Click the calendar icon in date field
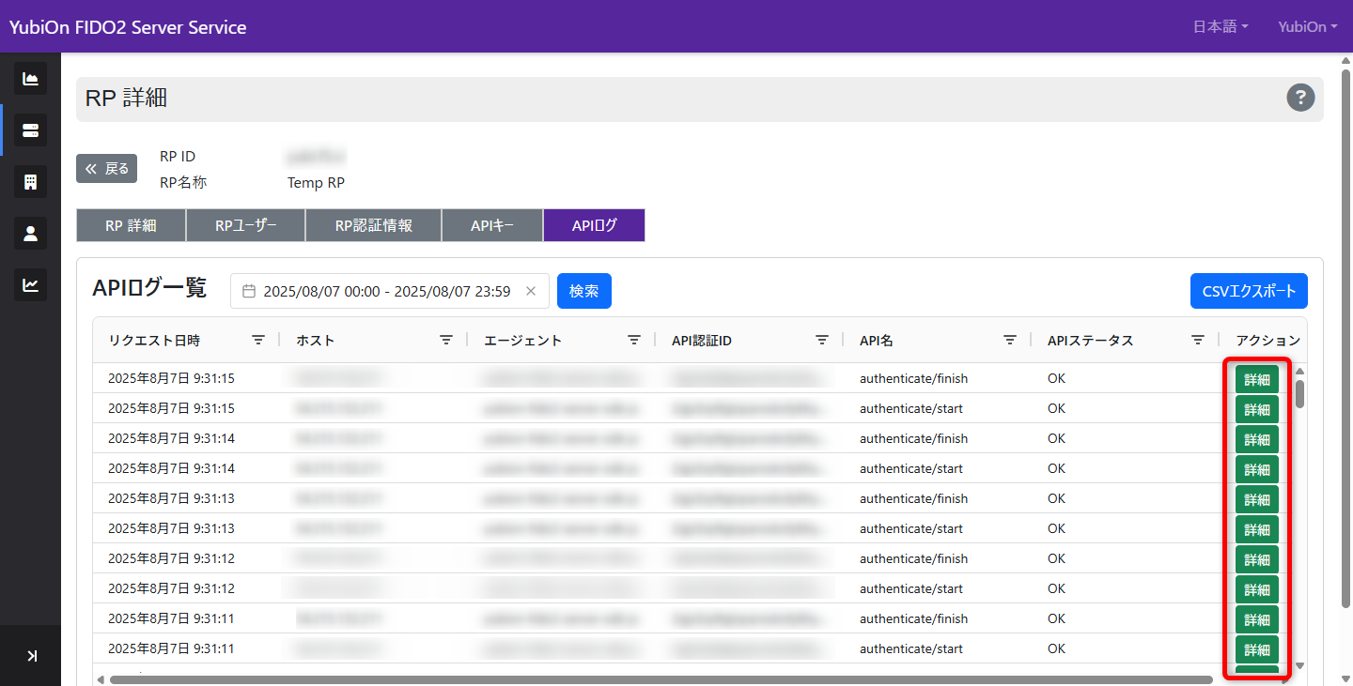Image resolution: width=1353 pixels, height=686 pixels. (x=249, y=291)
